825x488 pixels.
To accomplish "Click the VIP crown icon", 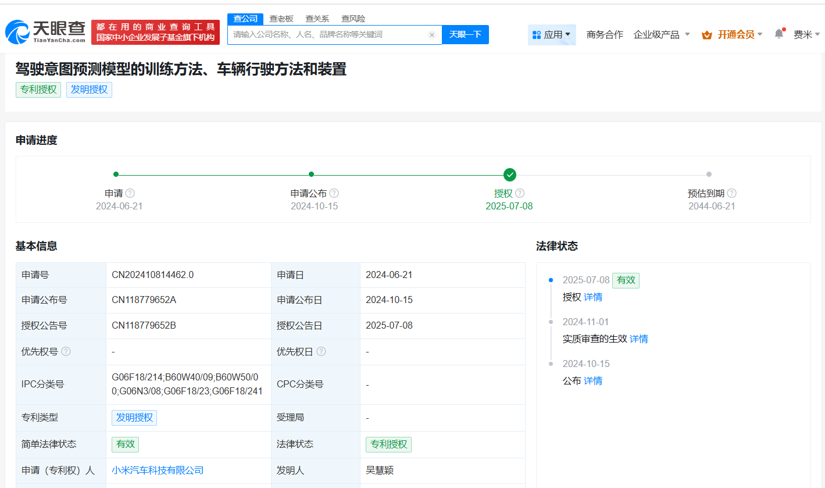I will click(x=707, y=35).
